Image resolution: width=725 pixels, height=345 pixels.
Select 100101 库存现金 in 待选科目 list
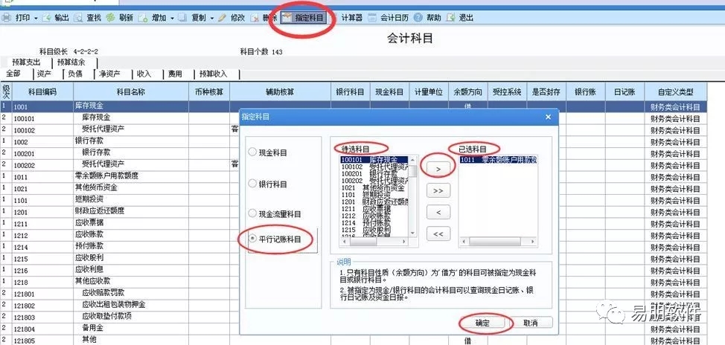(x=368, y=159)
